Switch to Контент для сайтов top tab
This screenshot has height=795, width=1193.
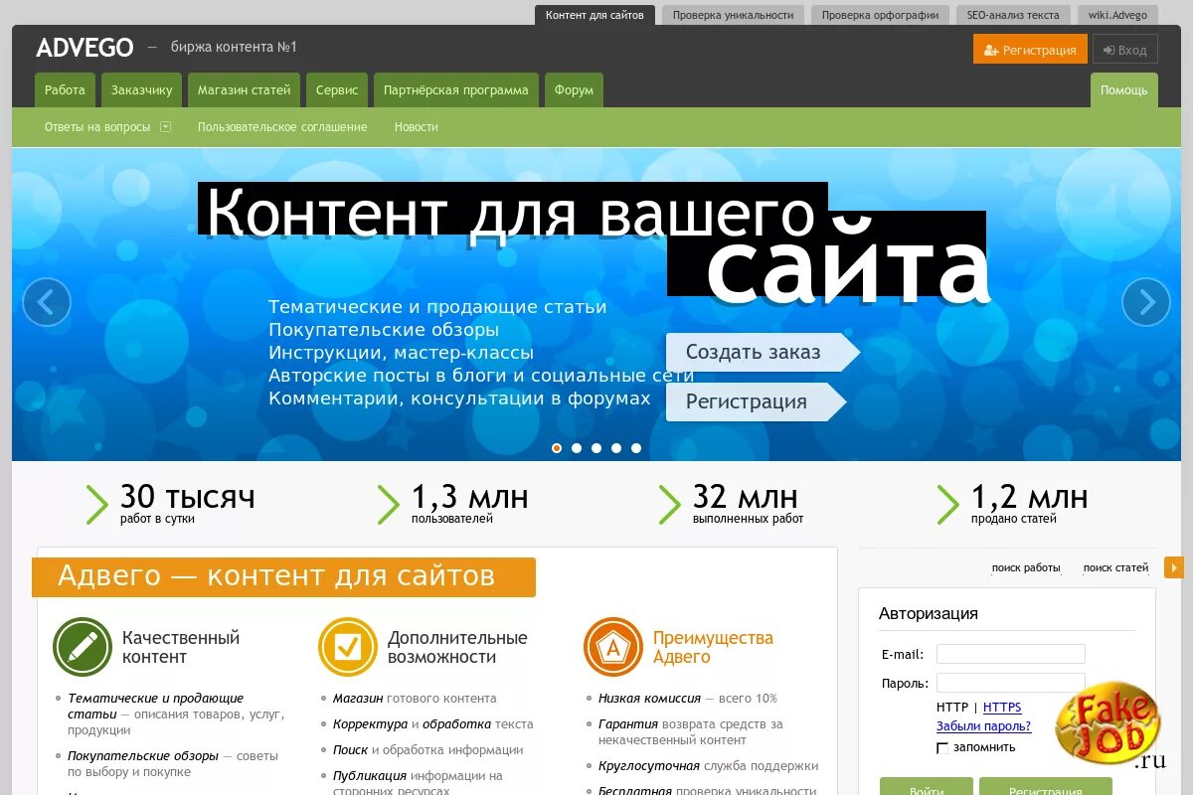pos(595,15)
